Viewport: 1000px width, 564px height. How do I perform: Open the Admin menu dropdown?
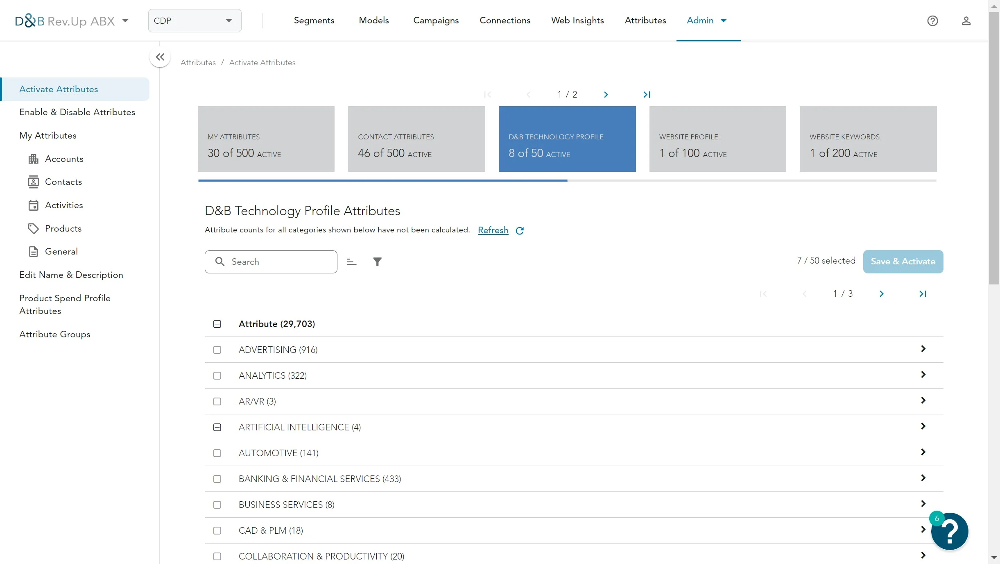point(707,20)
